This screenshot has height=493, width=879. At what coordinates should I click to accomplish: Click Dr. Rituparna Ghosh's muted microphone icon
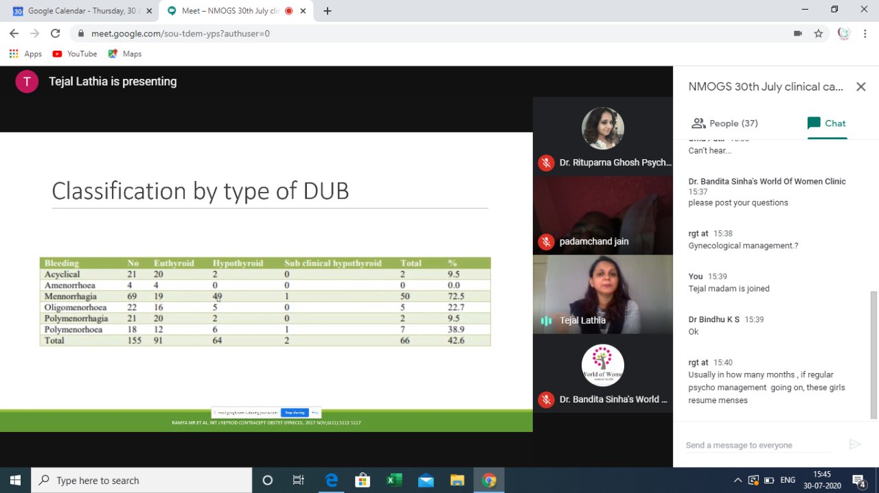546,163
